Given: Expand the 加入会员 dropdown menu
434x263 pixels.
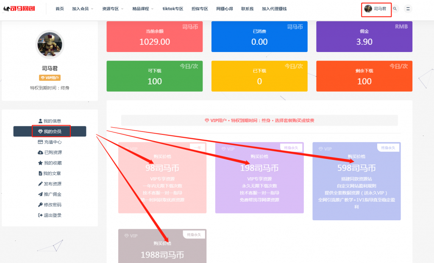Looking at the screenshot, I should coord(82,9).
